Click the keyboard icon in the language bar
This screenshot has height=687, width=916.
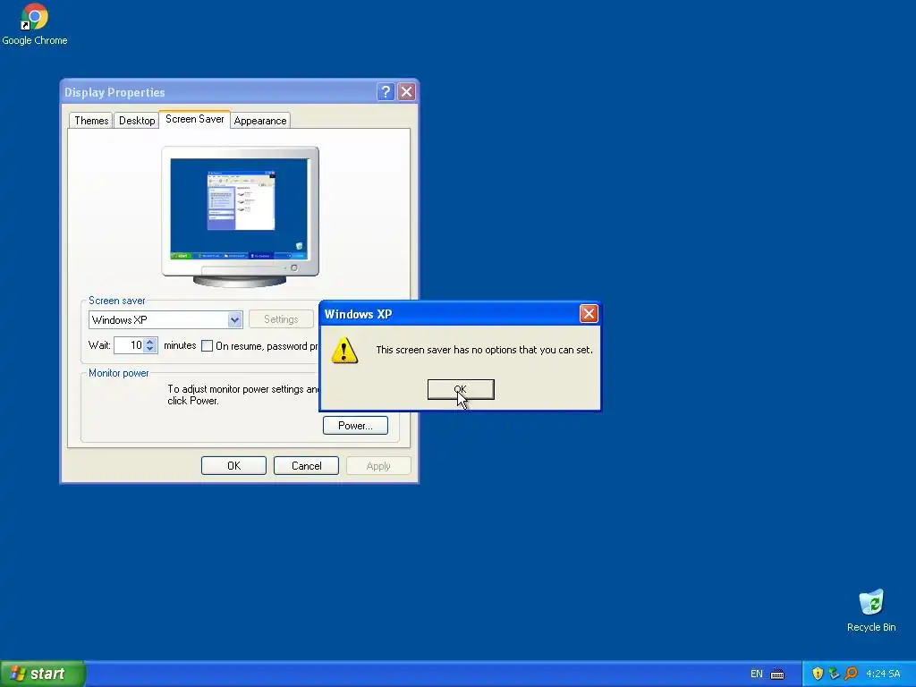777,674
